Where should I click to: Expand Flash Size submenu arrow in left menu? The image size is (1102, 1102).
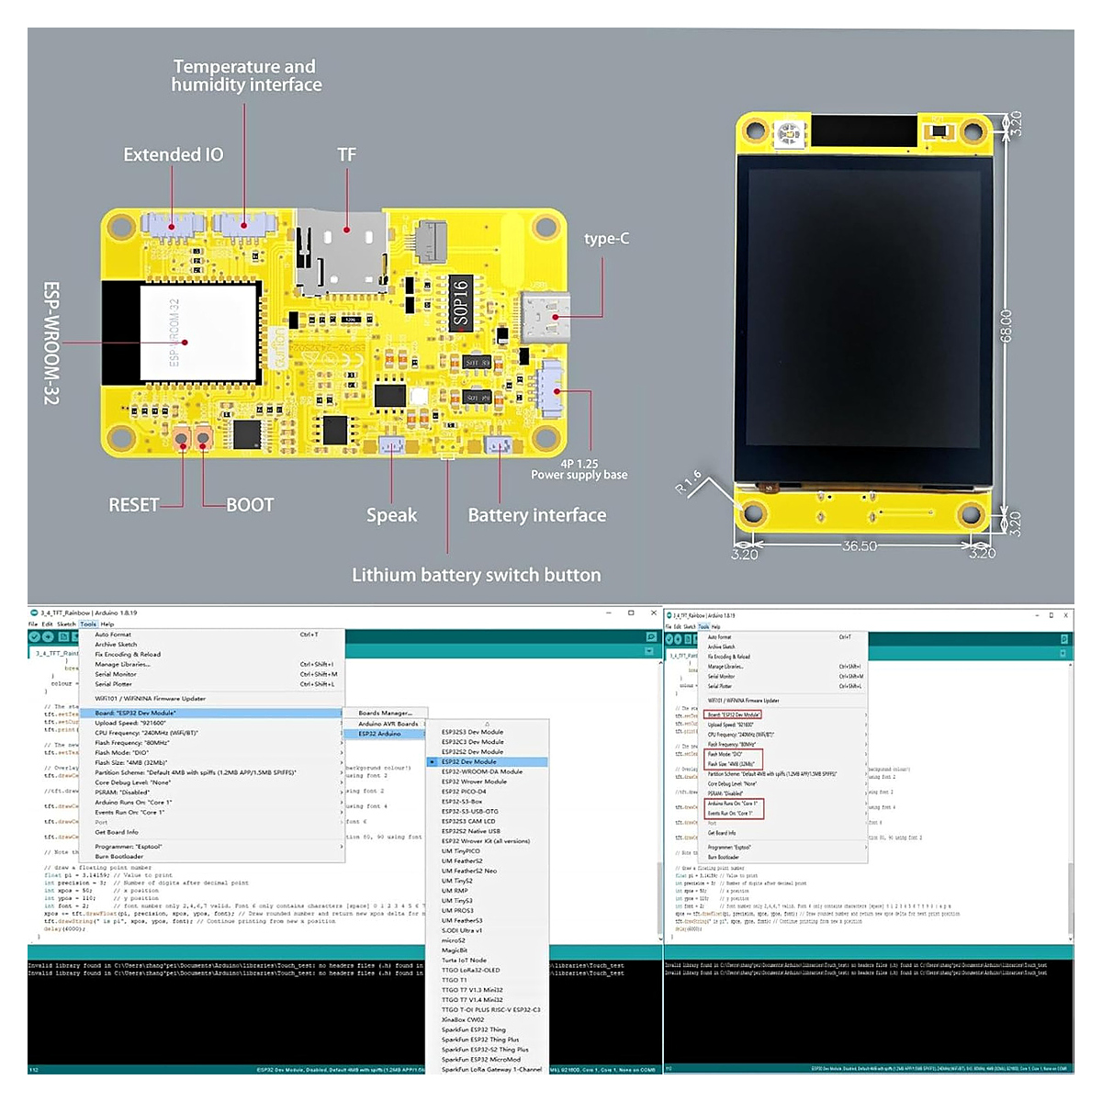[x=342, y=762]
